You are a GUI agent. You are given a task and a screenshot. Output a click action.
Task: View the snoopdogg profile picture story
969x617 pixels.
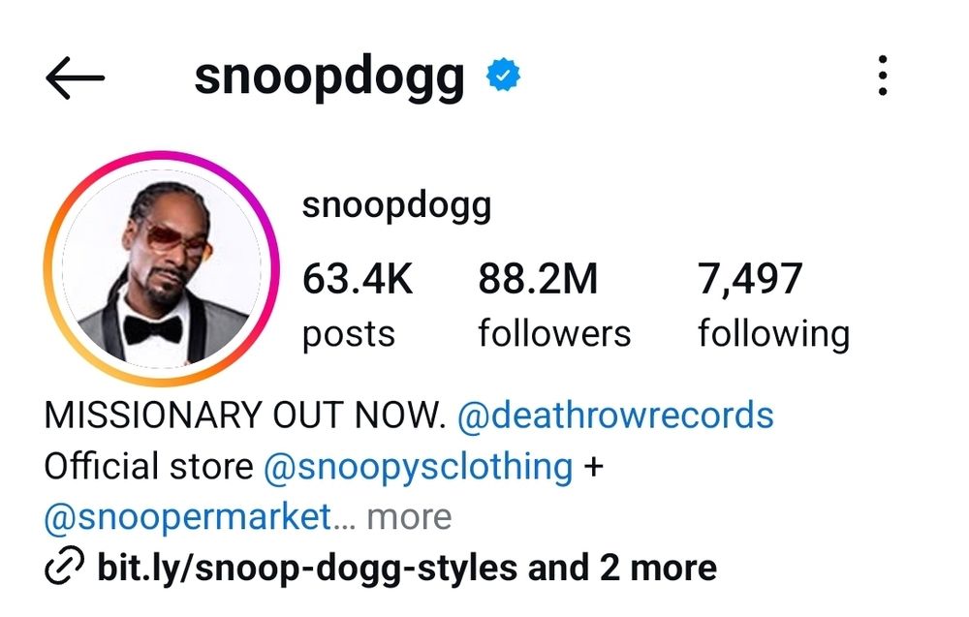click(x=161, y=268)
